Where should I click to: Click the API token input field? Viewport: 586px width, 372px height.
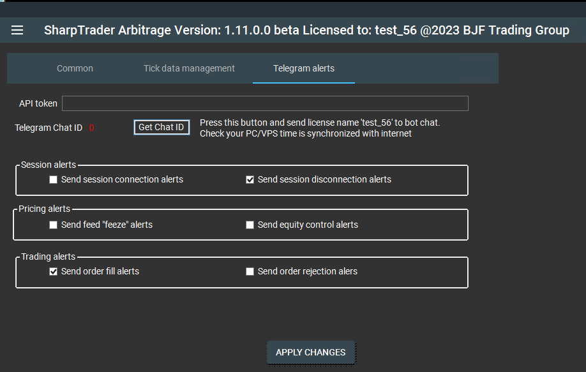click(265, 103)
